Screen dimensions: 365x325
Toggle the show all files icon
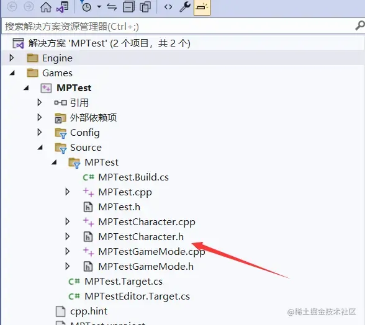145,7
